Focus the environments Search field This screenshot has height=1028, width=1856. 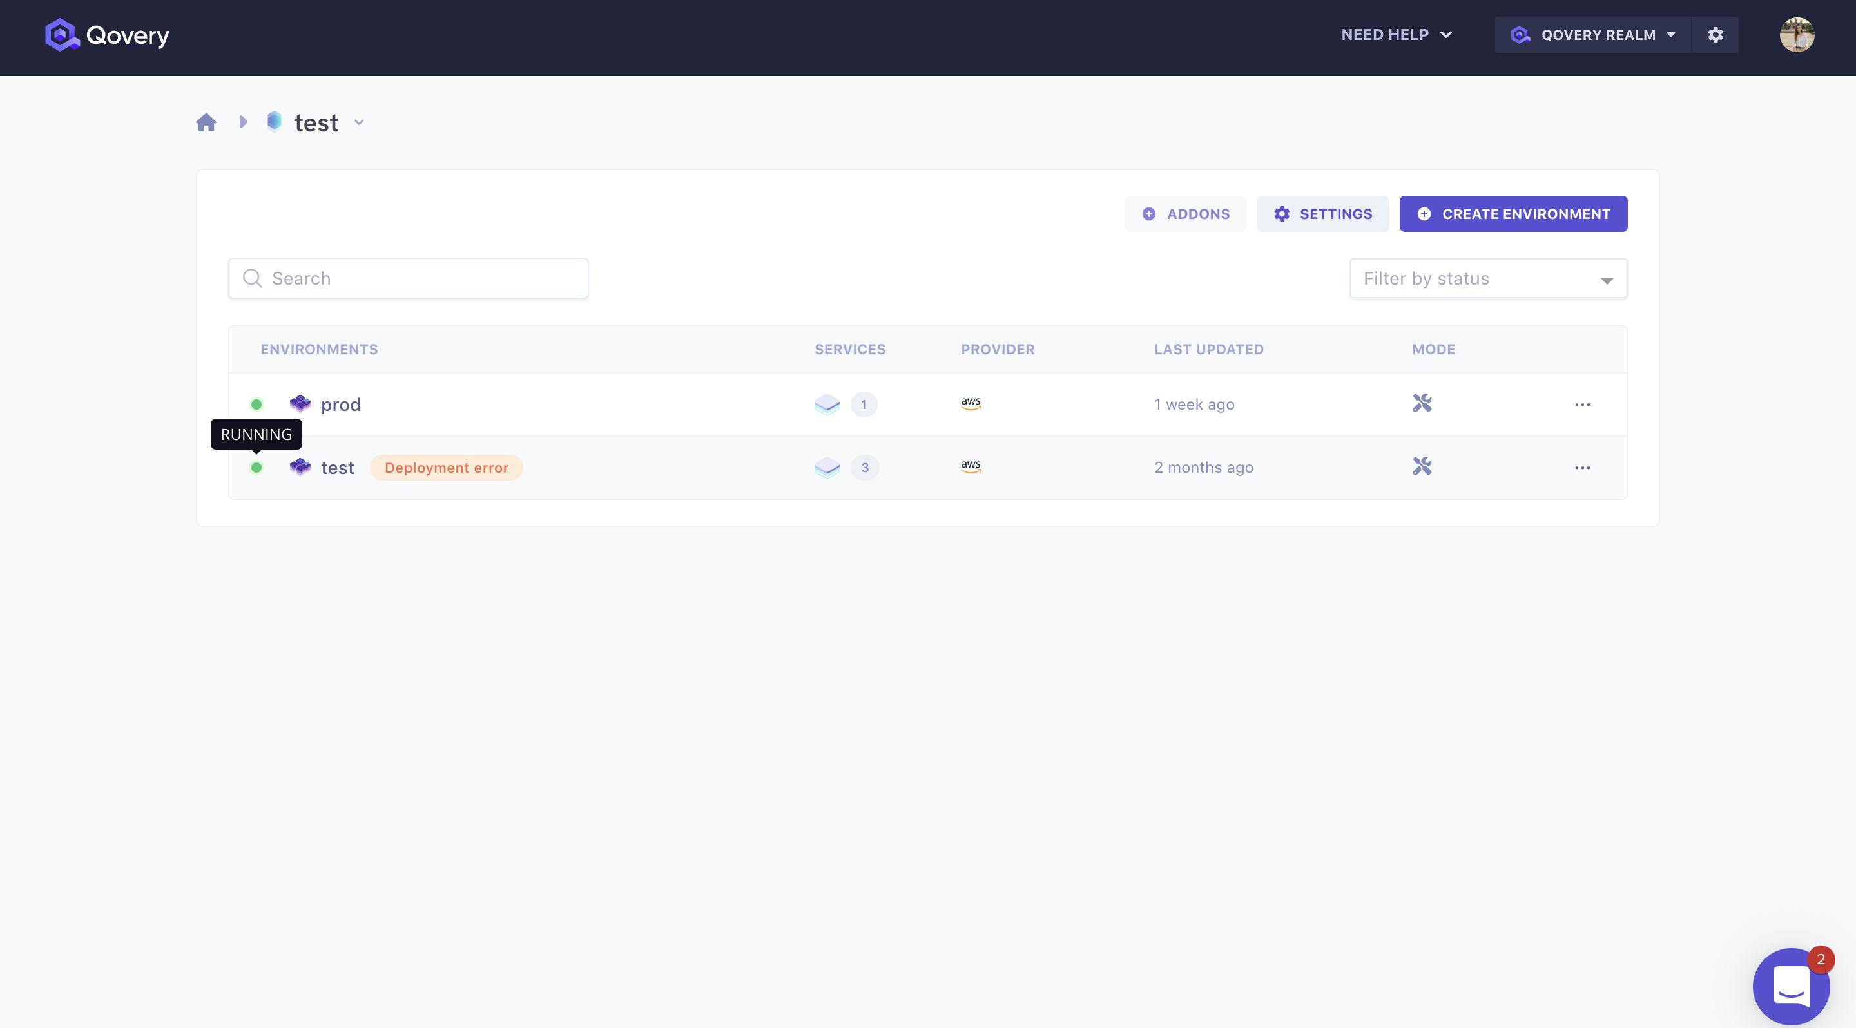(408, 279)
